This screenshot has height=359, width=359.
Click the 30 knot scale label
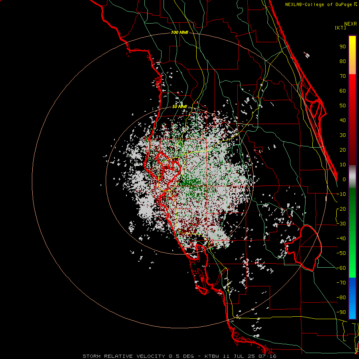click(343, 135)
